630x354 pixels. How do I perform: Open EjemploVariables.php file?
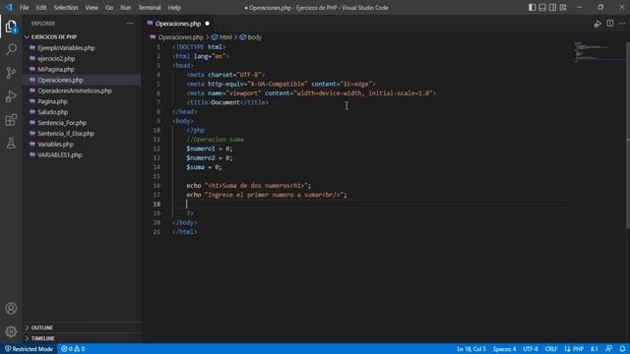66,48
